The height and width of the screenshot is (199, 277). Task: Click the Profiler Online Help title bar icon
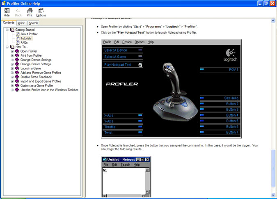[4, 3]
